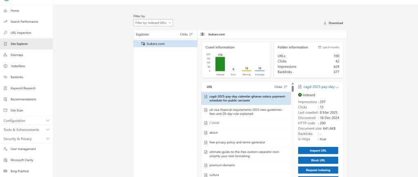Select ultimate-guide custom-separator-tool URL row
The width and height of the screenshot is (418, 177).
246,154
